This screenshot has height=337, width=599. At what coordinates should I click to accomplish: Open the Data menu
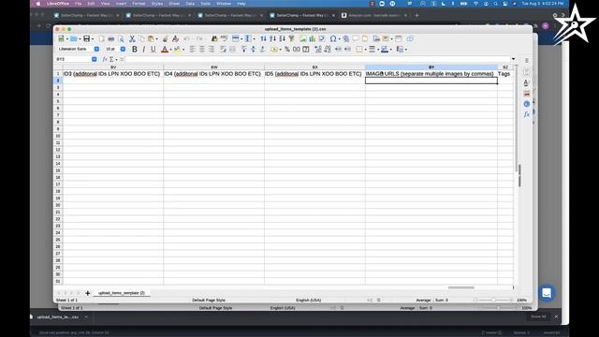[x=190, y=4]
